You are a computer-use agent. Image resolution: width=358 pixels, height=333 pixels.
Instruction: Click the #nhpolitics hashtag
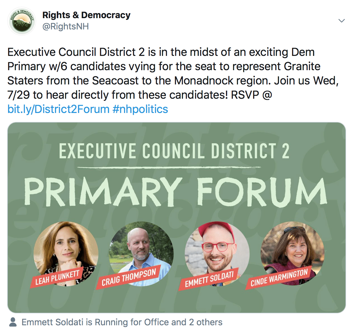[x=140, y=109]
